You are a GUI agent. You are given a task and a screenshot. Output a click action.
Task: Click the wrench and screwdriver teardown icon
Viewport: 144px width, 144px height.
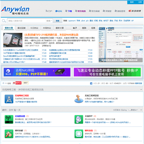point(9,134)
